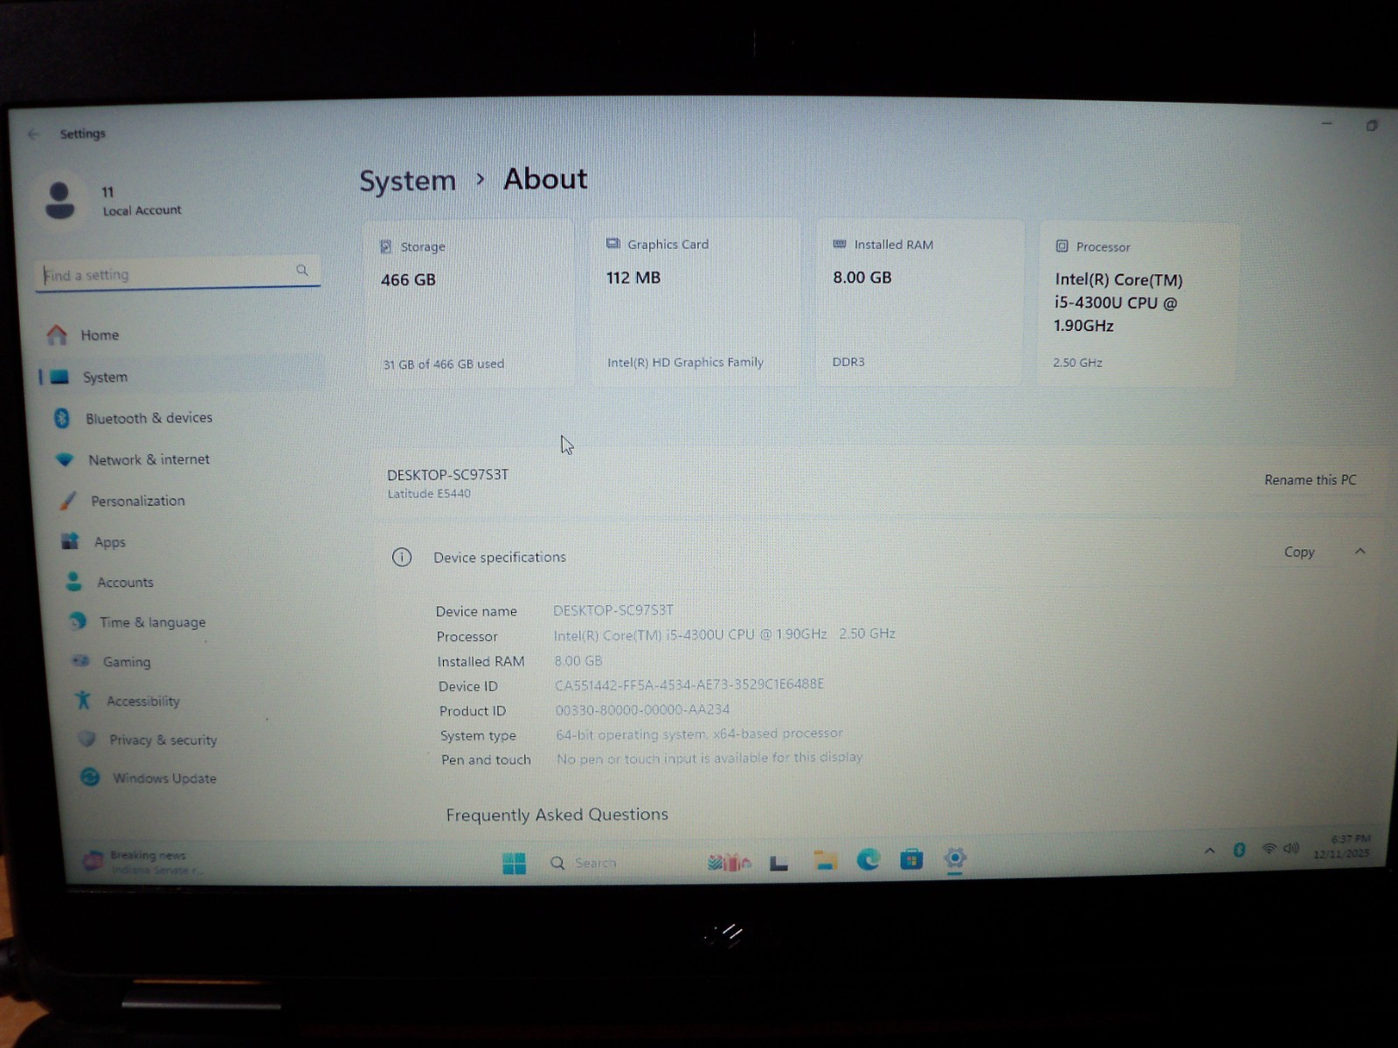Click the volume speaker tray icon
Viewport: 1398px width, 1048px height.
1291,848
